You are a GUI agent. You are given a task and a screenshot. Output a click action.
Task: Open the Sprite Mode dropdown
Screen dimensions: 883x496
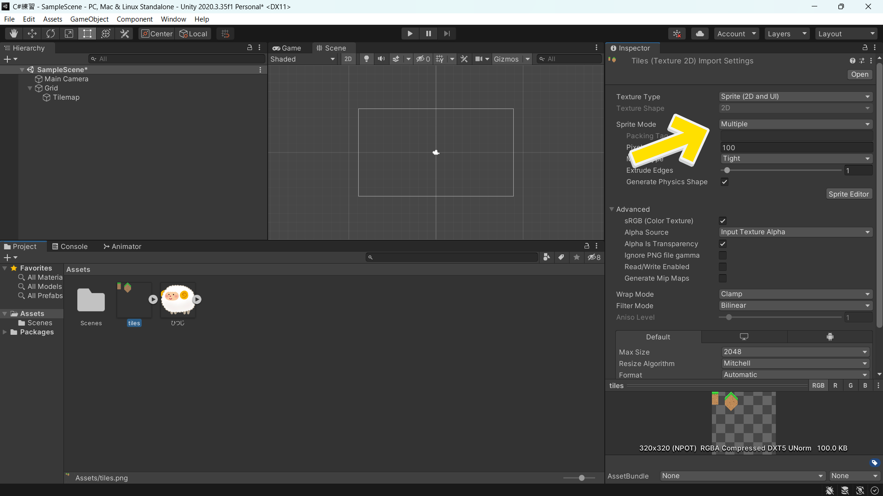click(x=794, y=124)
